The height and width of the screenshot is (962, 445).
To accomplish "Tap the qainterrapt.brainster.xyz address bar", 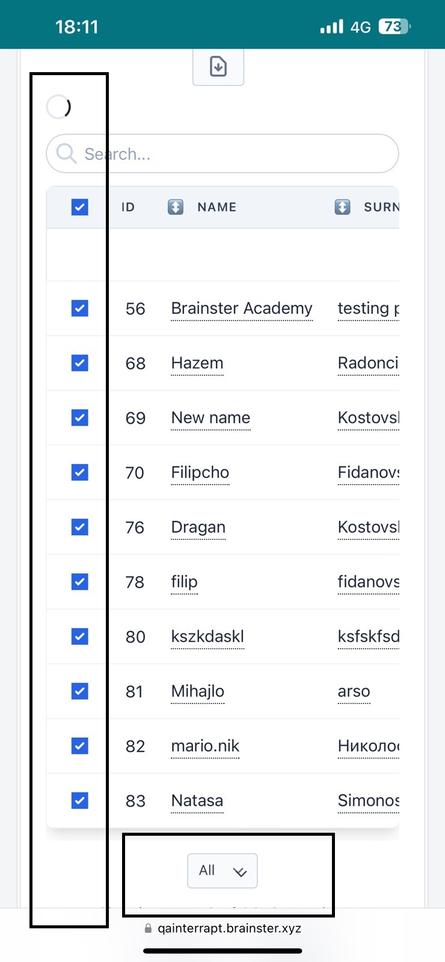I will 229,928.
